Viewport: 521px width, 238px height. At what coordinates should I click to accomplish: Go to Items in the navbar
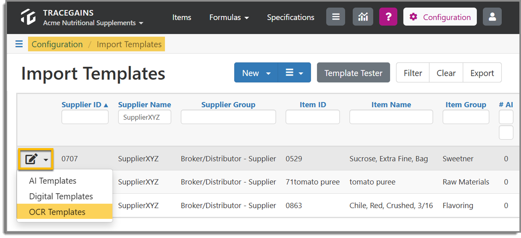point(181,17)
